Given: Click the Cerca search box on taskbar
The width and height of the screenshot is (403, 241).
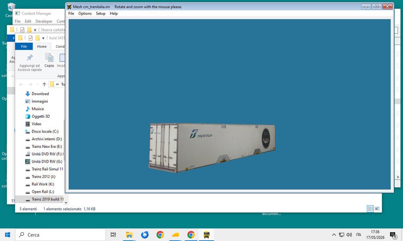Looking at the screenshot, I should (x=60, y=235).
